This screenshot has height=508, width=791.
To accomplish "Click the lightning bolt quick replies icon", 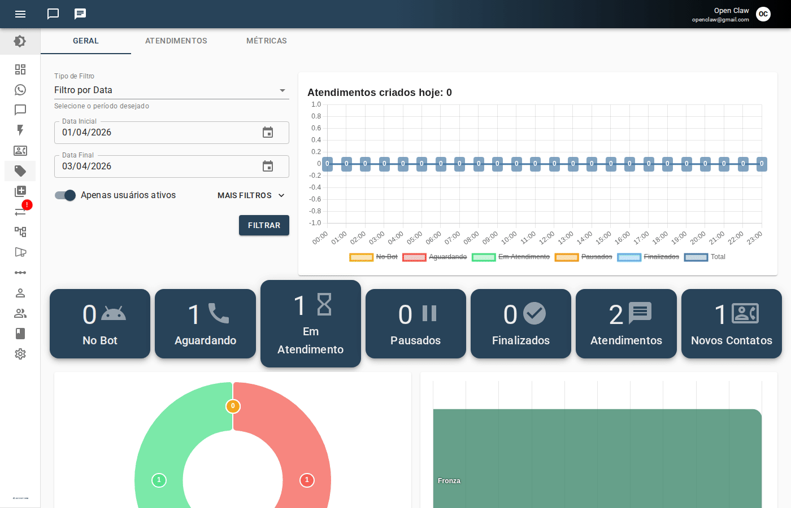I will pyautogui.click(x=20, y=130).
